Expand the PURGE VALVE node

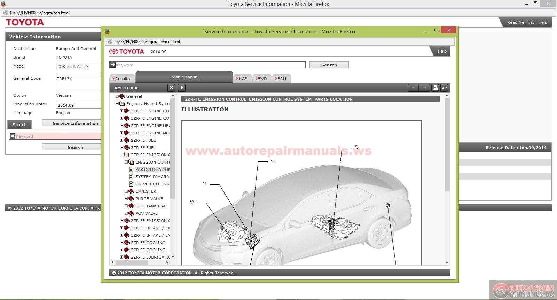pyautogui.click(x=126, y=199)
